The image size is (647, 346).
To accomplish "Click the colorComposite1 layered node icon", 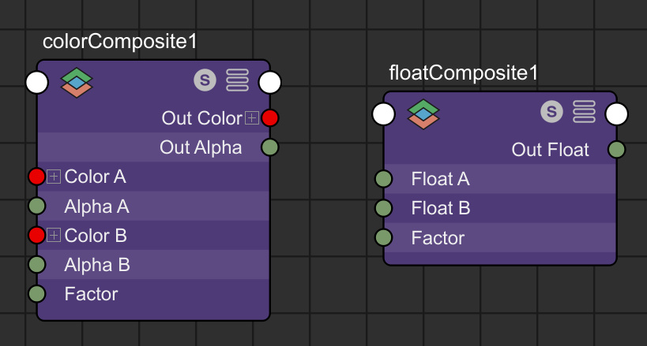I will 77,83.
